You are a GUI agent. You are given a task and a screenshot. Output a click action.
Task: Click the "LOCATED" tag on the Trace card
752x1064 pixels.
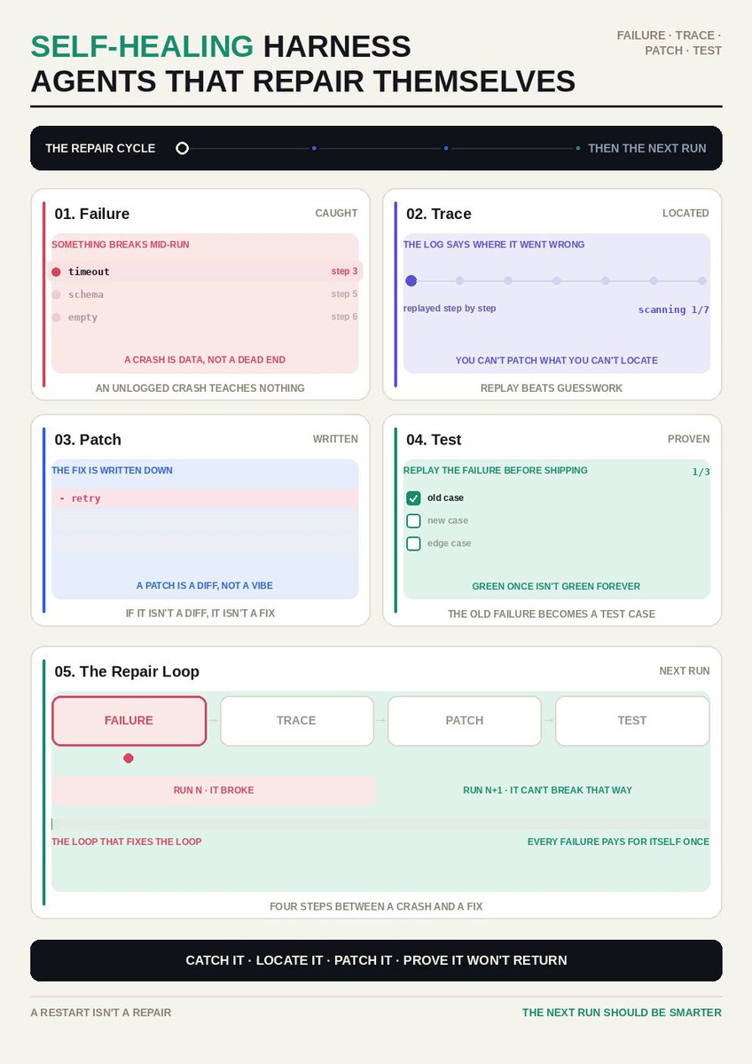click(x=686, y=214)
